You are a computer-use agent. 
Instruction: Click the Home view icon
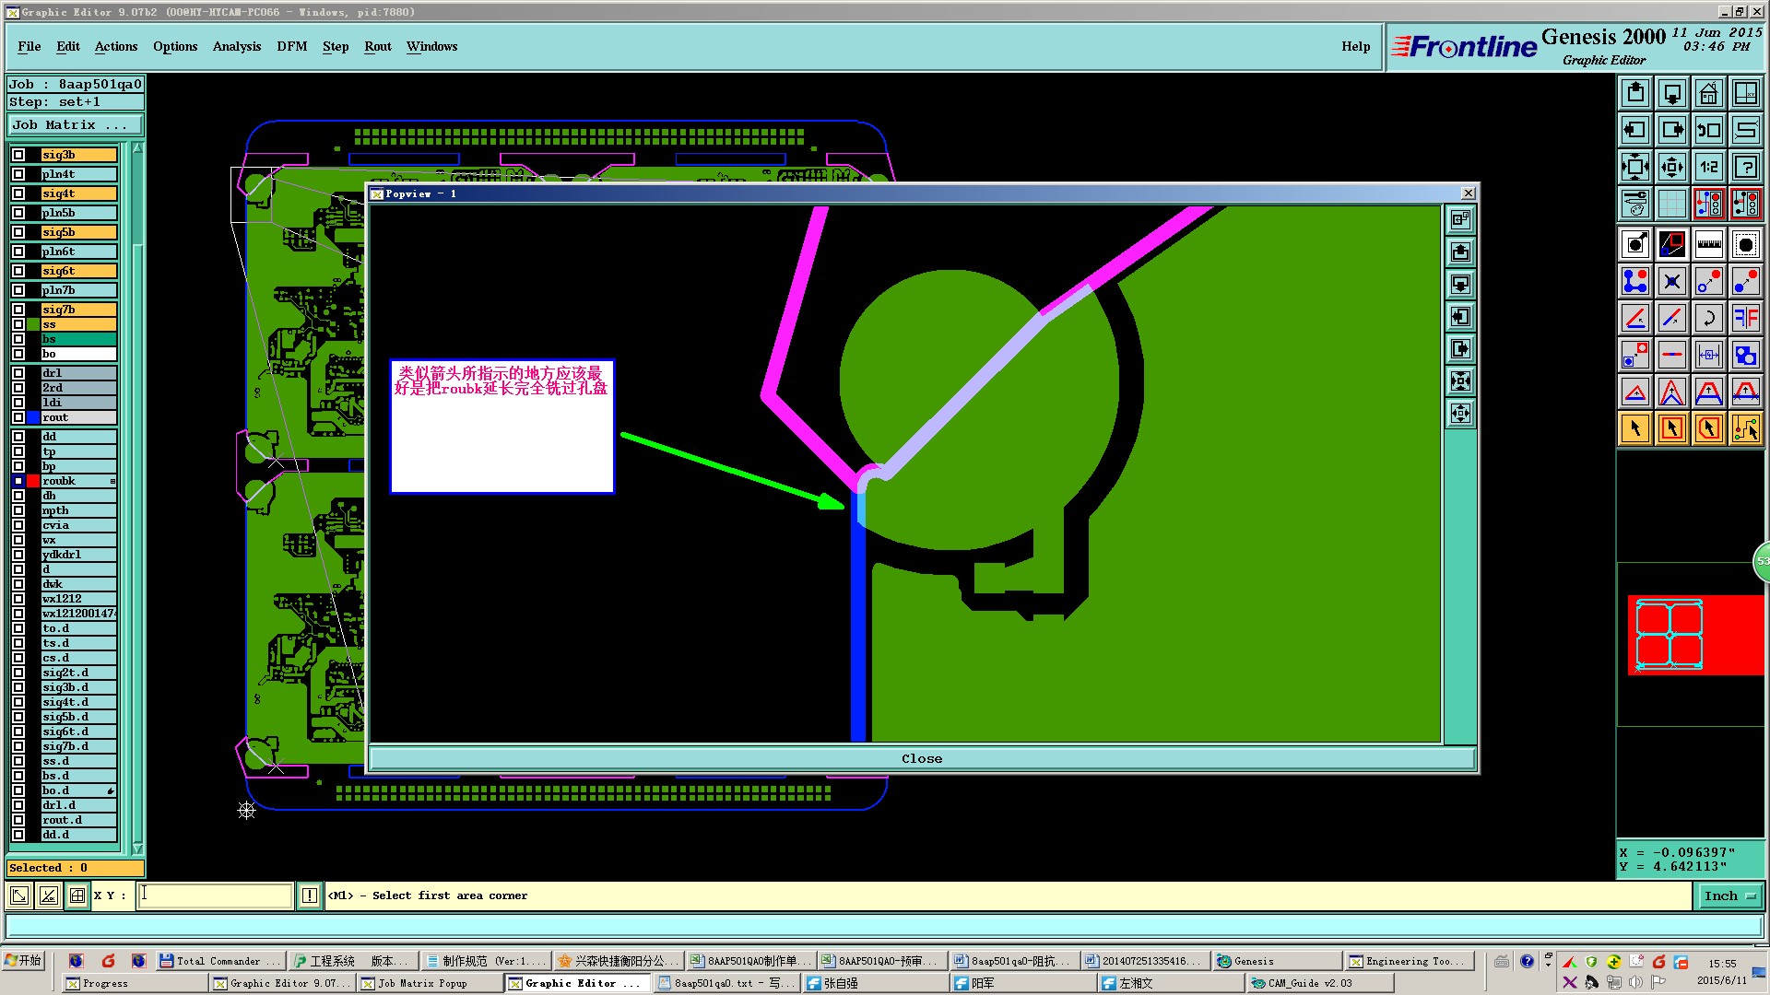[x=1708, y=93]
